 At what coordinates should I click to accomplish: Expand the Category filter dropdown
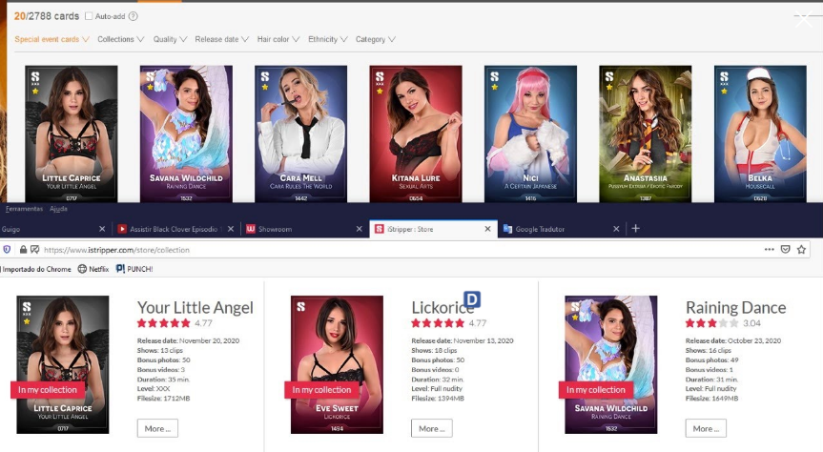click(376, 39)
